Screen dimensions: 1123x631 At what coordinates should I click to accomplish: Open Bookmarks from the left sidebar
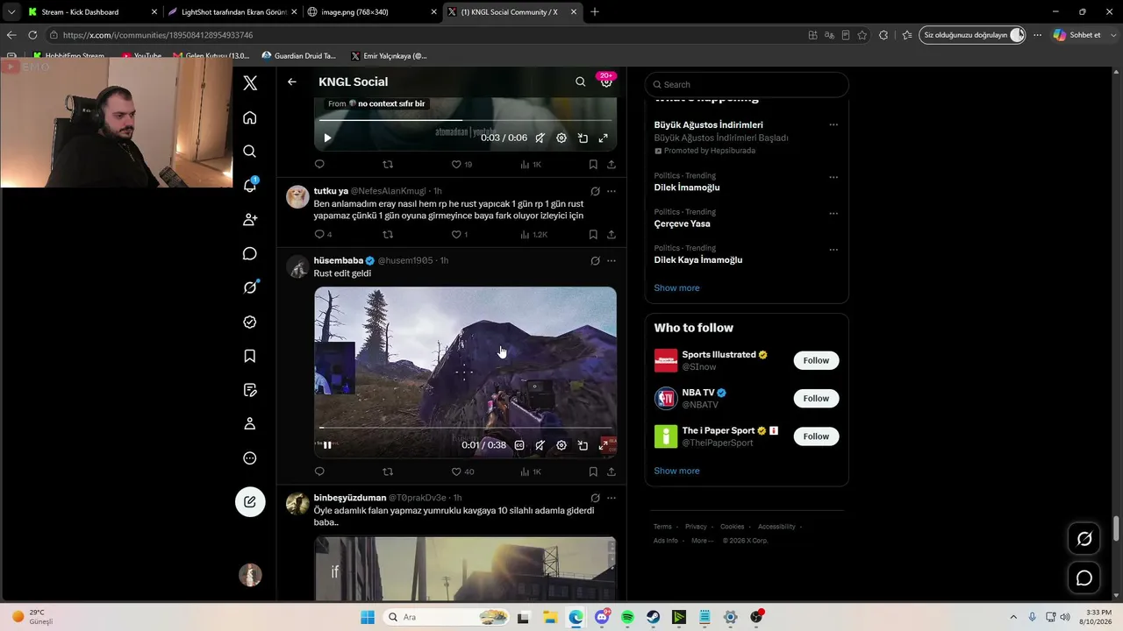tap(250, 356)
